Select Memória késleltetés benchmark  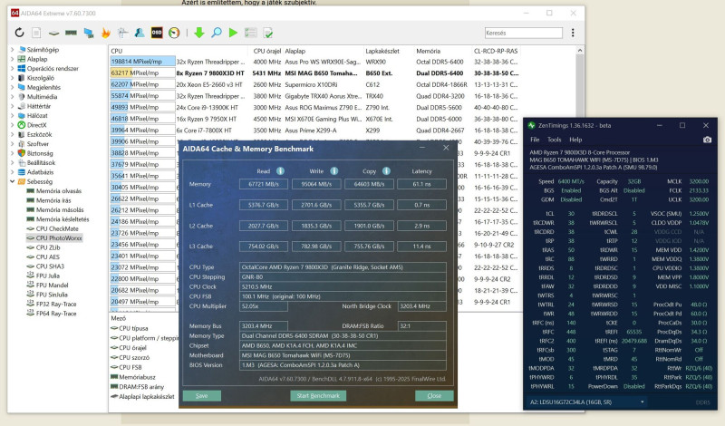(x=63, y=219)
